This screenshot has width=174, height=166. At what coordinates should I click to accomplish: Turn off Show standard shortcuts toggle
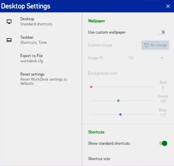(163, 143)
